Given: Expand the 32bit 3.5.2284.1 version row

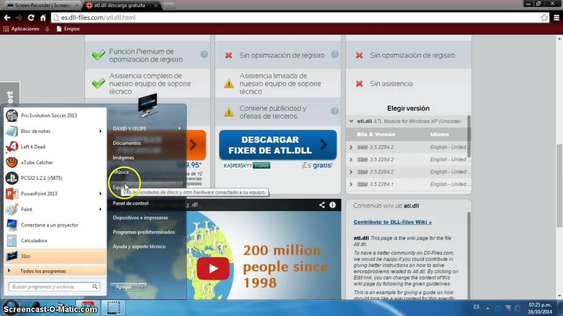Looking at the screenshot, I should pyautogui.click(x=351, y=184).
